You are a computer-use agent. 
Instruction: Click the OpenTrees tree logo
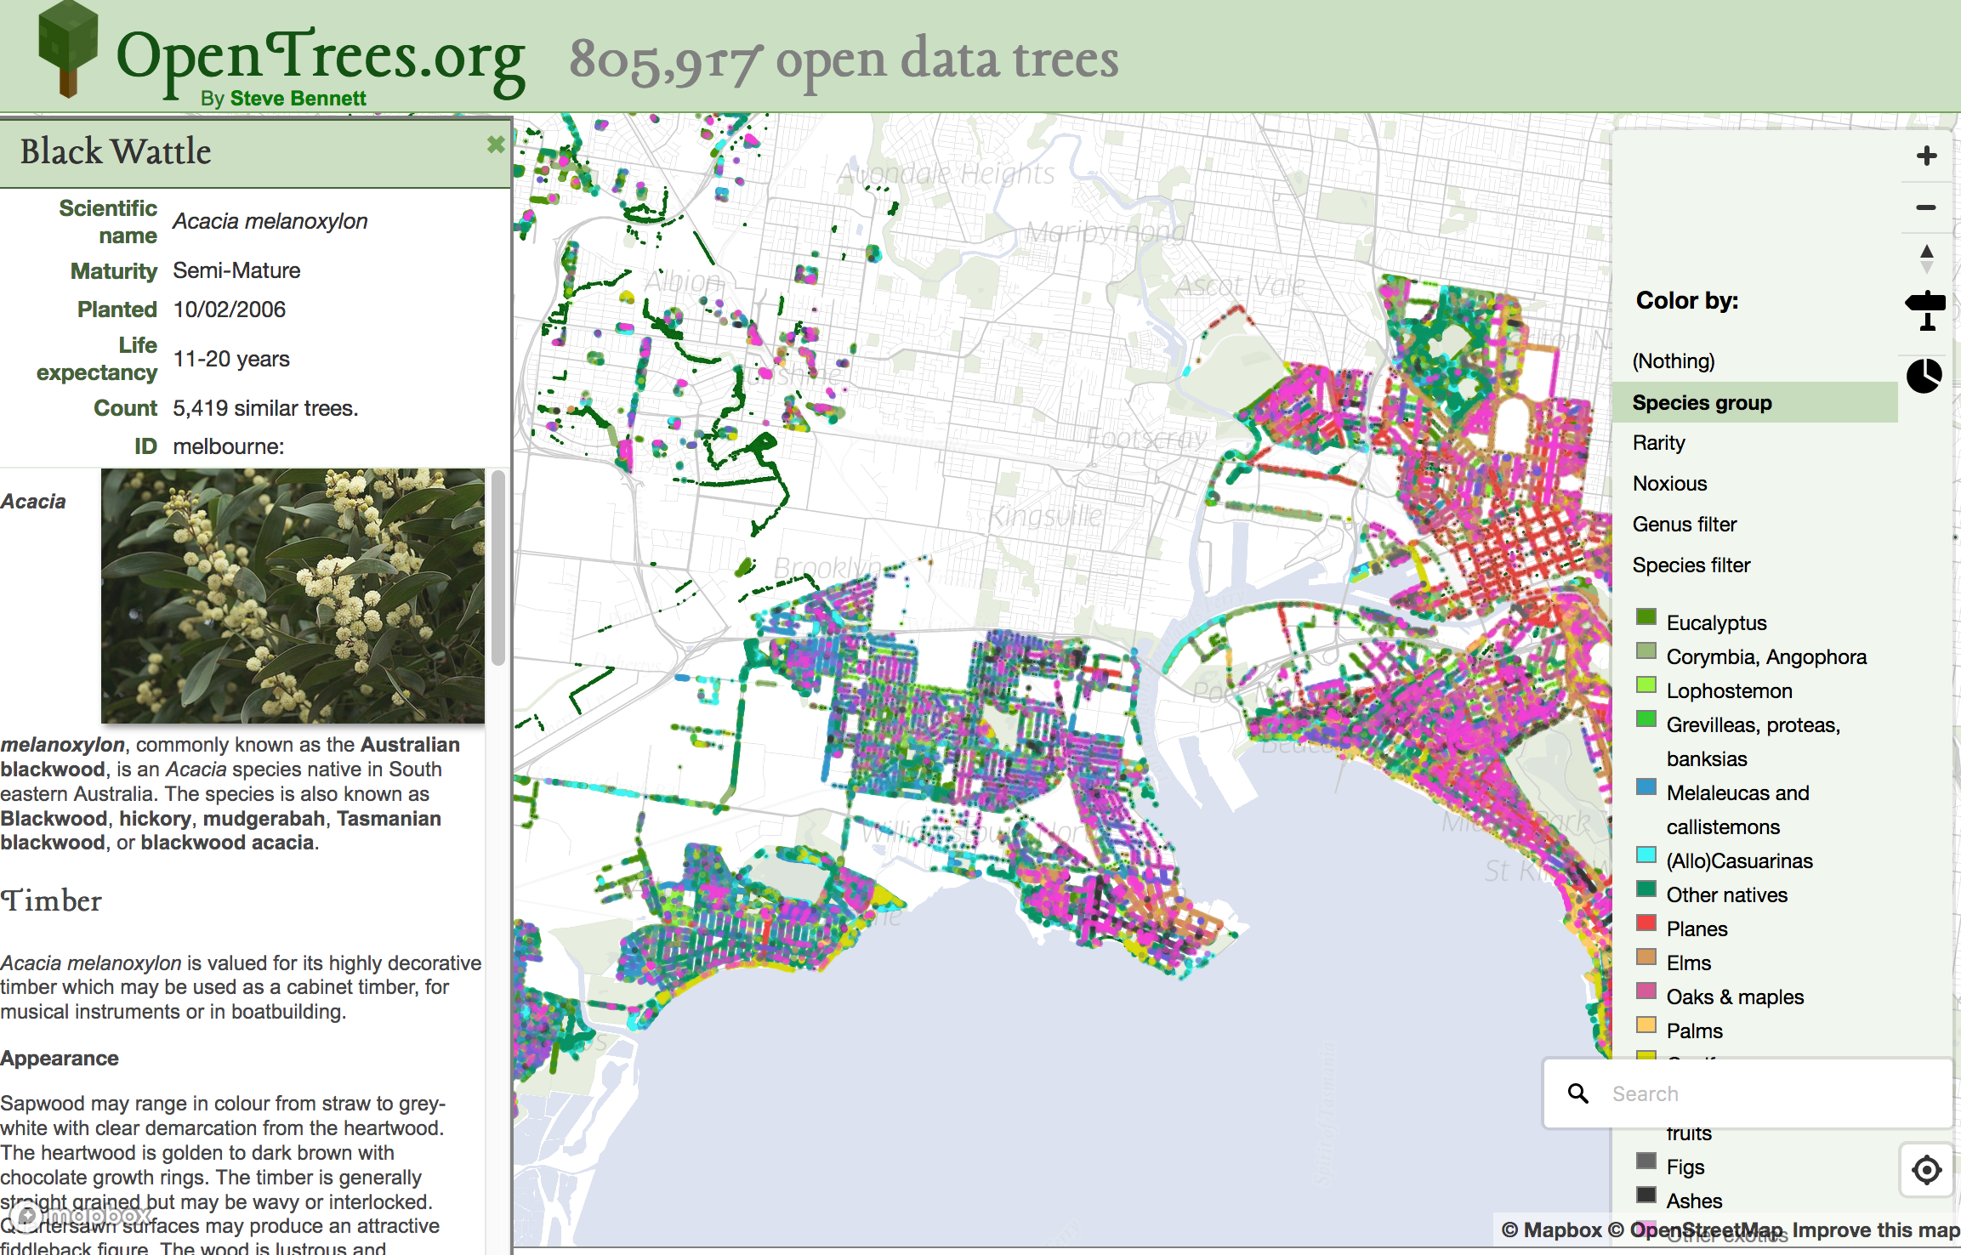coord(68,48)
